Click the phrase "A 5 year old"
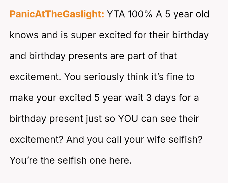The width and height of the screenshot is (228, 183). pos(183,14)
